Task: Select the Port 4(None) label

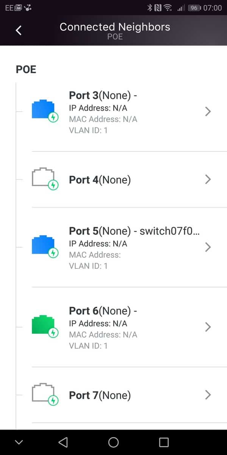Action: coord(100,180)
